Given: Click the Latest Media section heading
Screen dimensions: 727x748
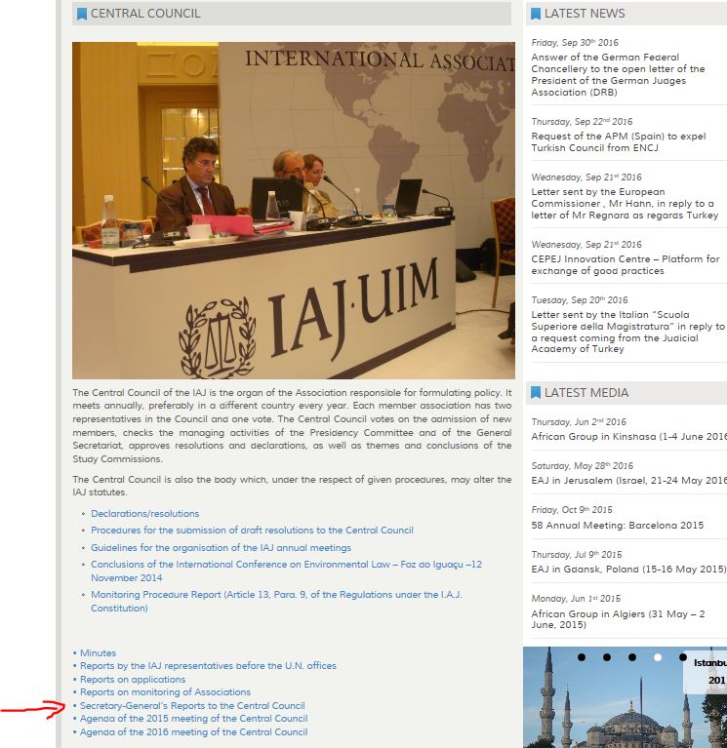Looking at the screenshot, I should point(586,393).
